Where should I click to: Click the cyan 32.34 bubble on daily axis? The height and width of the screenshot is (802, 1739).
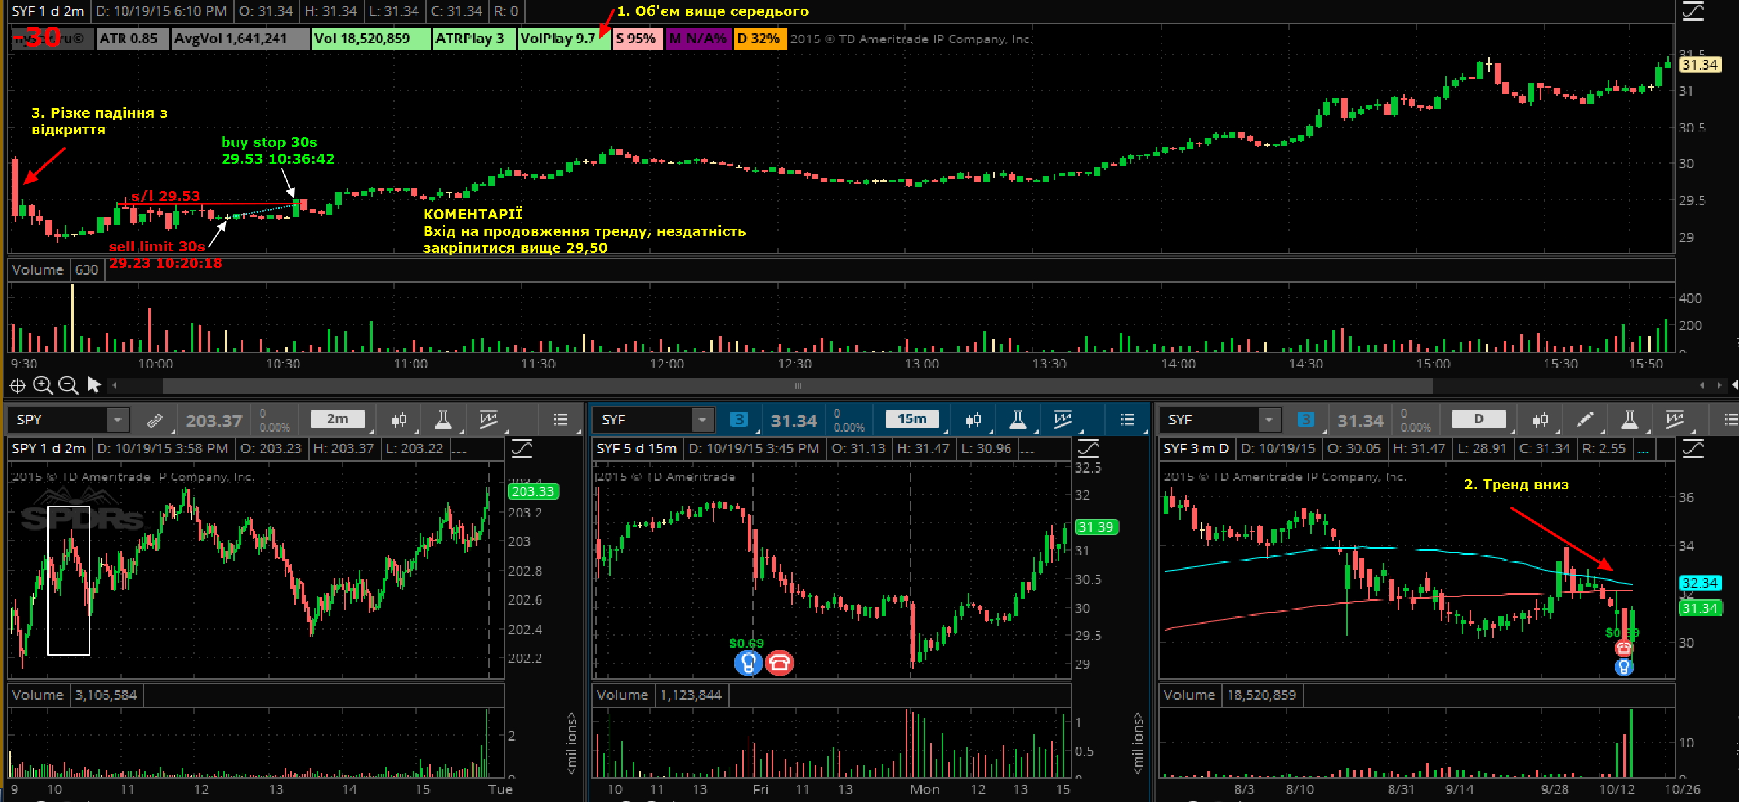pos(1699,583)
